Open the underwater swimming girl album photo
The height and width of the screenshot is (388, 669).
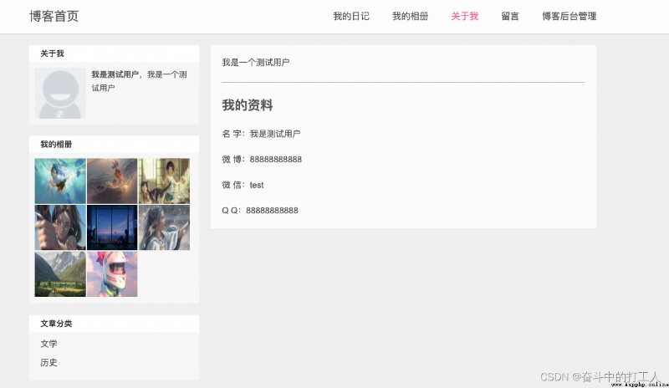coord(60,181)
